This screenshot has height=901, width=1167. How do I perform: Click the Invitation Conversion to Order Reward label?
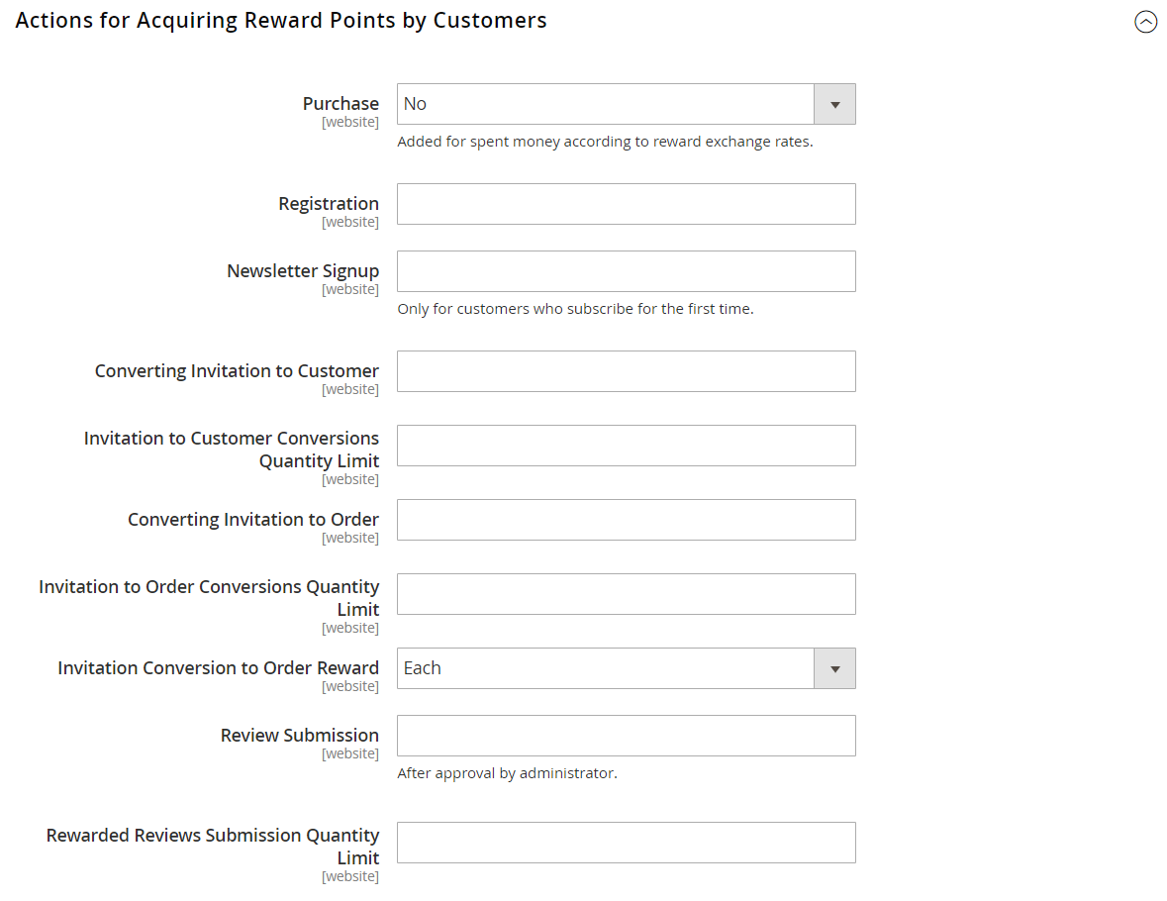click(x=218, y=668)
